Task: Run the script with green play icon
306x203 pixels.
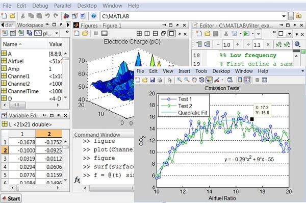Action: pyautogui.click(x=246, y=34)
